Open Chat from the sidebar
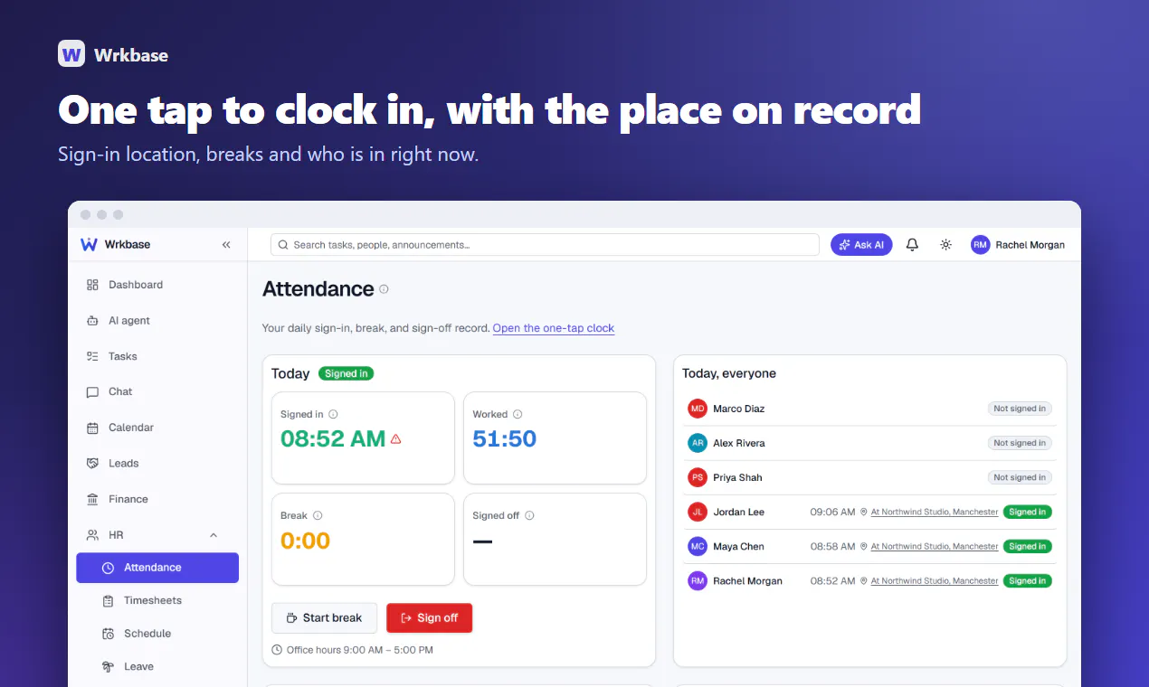The width and height of the screenshot is (1149, 687). point(157,391)
